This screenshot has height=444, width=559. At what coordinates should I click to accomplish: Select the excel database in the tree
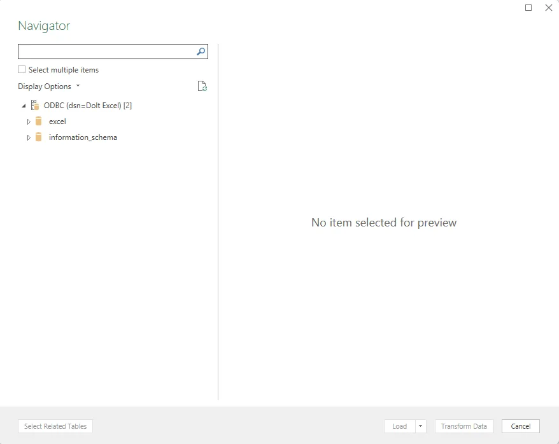tap(57, 121)
